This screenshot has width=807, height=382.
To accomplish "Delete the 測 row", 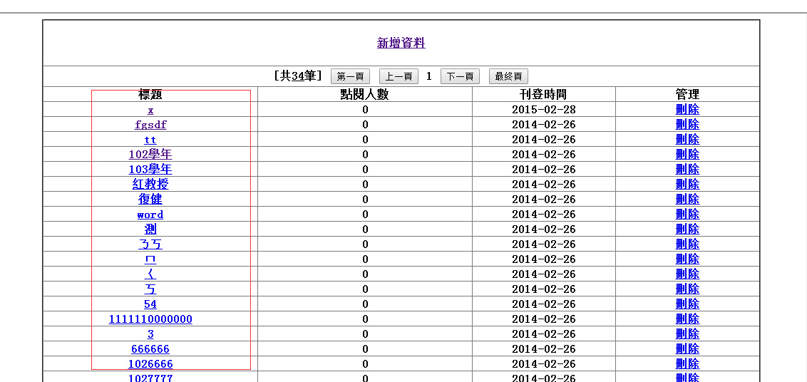I will pos(687,229).
